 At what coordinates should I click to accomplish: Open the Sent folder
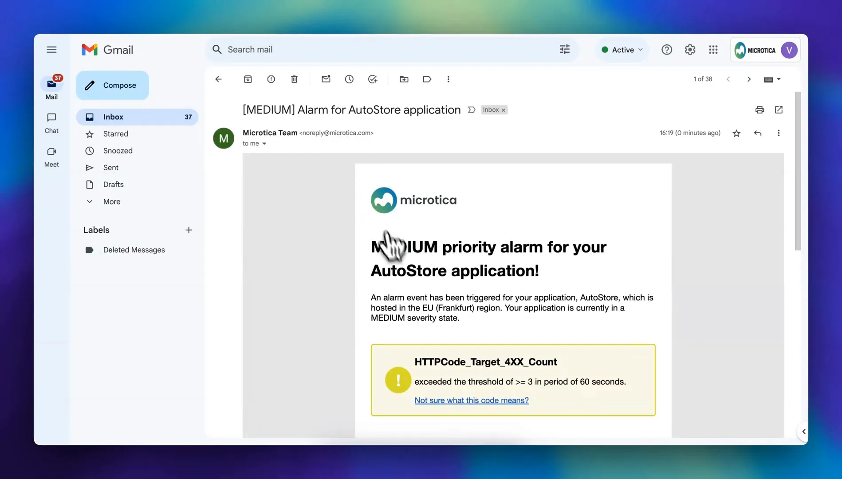(137, 168)
